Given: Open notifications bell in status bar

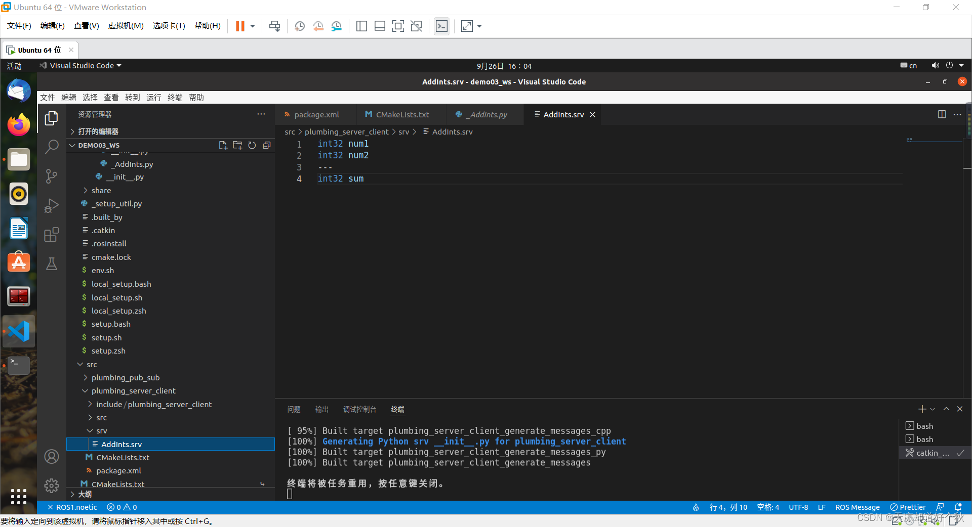Looking at the screenshot, I should 958,507.
